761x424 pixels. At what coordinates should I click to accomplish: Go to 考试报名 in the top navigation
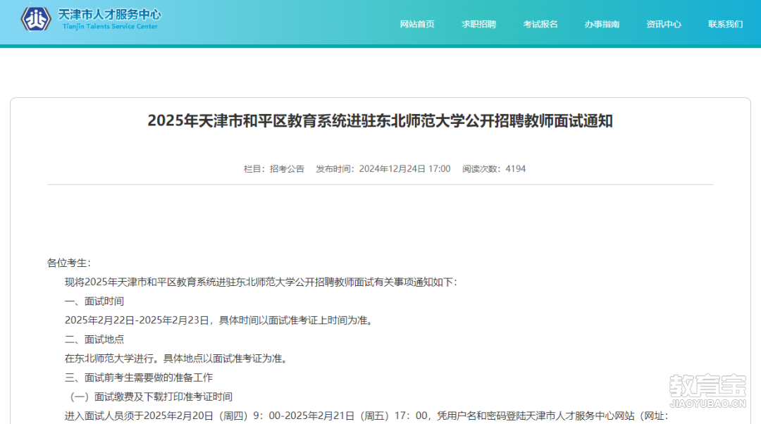click(540, 24)
